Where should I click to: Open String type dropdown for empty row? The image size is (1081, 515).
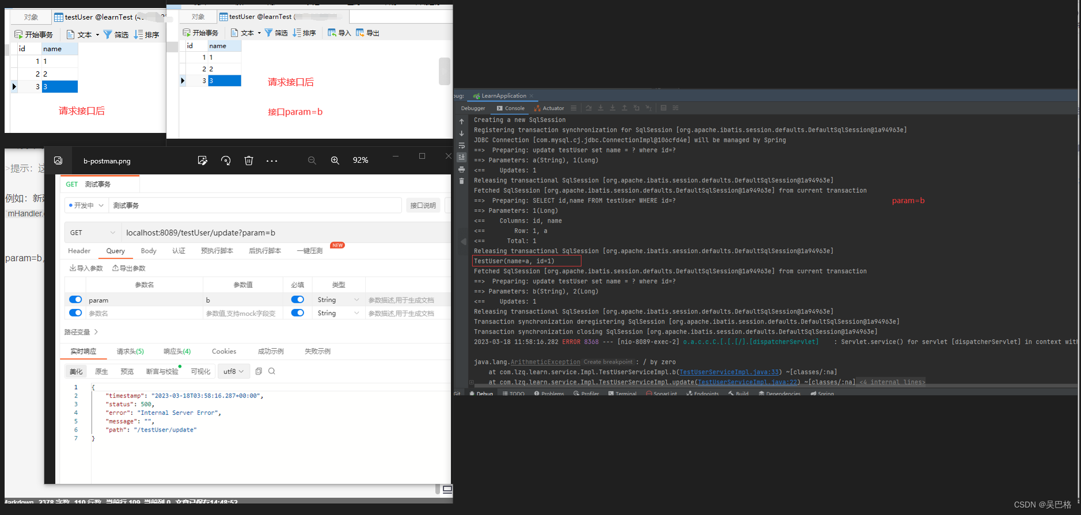pyautogui.click(x=338, y=313)
